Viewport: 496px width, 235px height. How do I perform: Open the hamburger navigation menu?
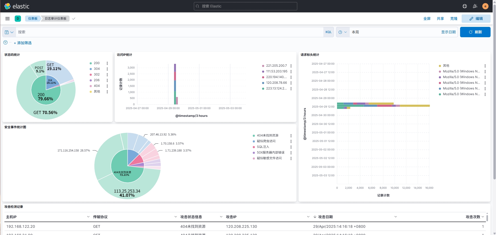(x=7, y=19)
